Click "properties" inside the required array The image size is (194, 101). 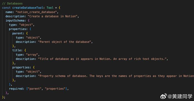pyautogui.click(x=55, y=89)
